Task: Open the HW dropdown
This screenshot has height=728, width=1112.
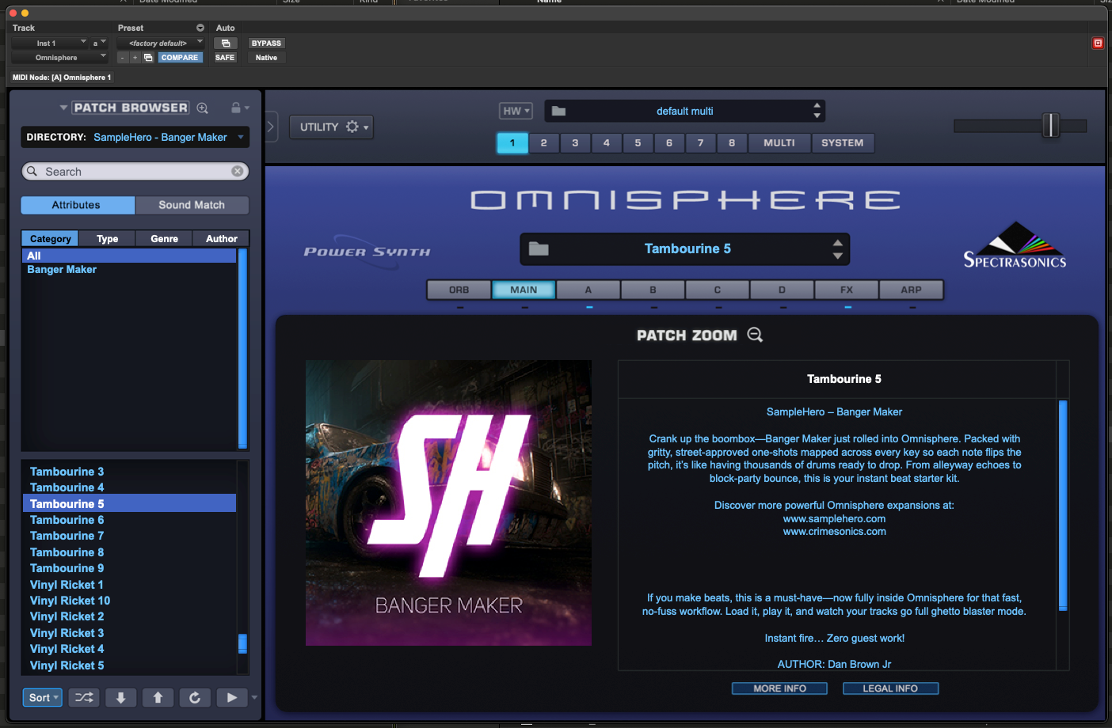Action: (516, 111)
